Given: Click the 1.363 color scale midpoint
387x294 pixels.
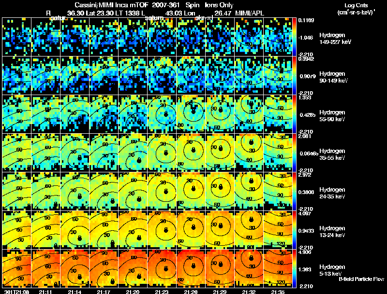Looking at the screenshot, I should pyautogui.click(x=305, y=269).
